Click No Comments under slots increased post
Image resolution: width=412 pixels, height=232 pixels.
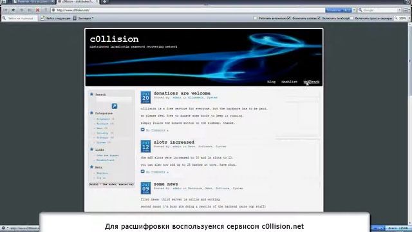tap(157, 172)
